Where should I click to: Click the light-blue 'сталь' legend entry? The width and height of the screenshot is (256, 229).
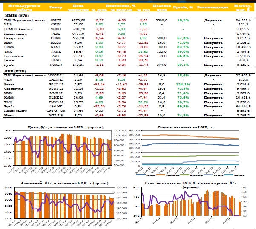click(x=213, y=175)
